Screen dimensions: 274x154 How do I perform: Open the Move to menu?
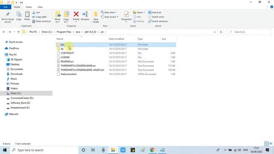(57, 17)
